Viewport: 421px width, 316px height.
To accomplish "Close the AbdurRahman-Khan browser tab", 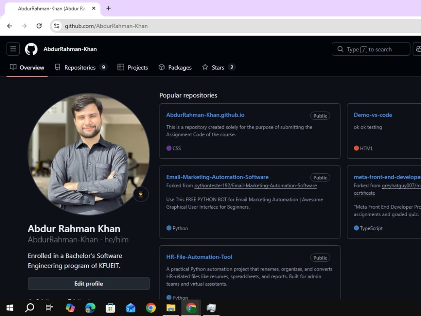I will [x=94, y=8].
